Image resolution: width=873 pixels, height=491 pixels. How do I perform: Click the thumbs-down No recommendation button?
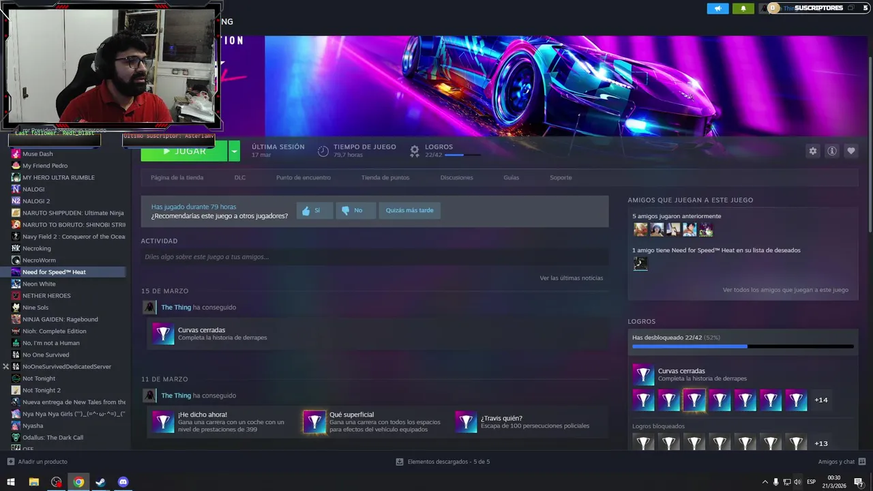pyautogui.click(x=355, y=211)
